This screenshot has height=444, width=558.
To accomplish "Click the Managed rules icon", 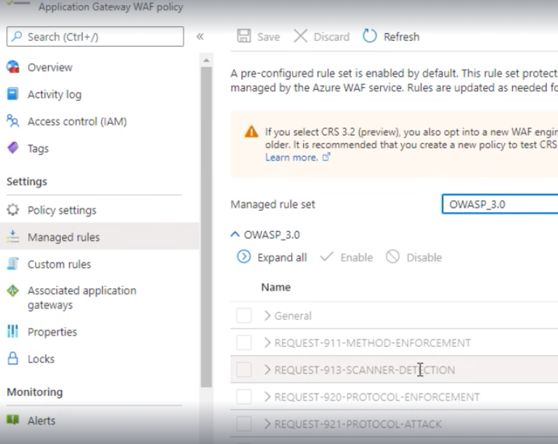I will (x=13, y=236).
